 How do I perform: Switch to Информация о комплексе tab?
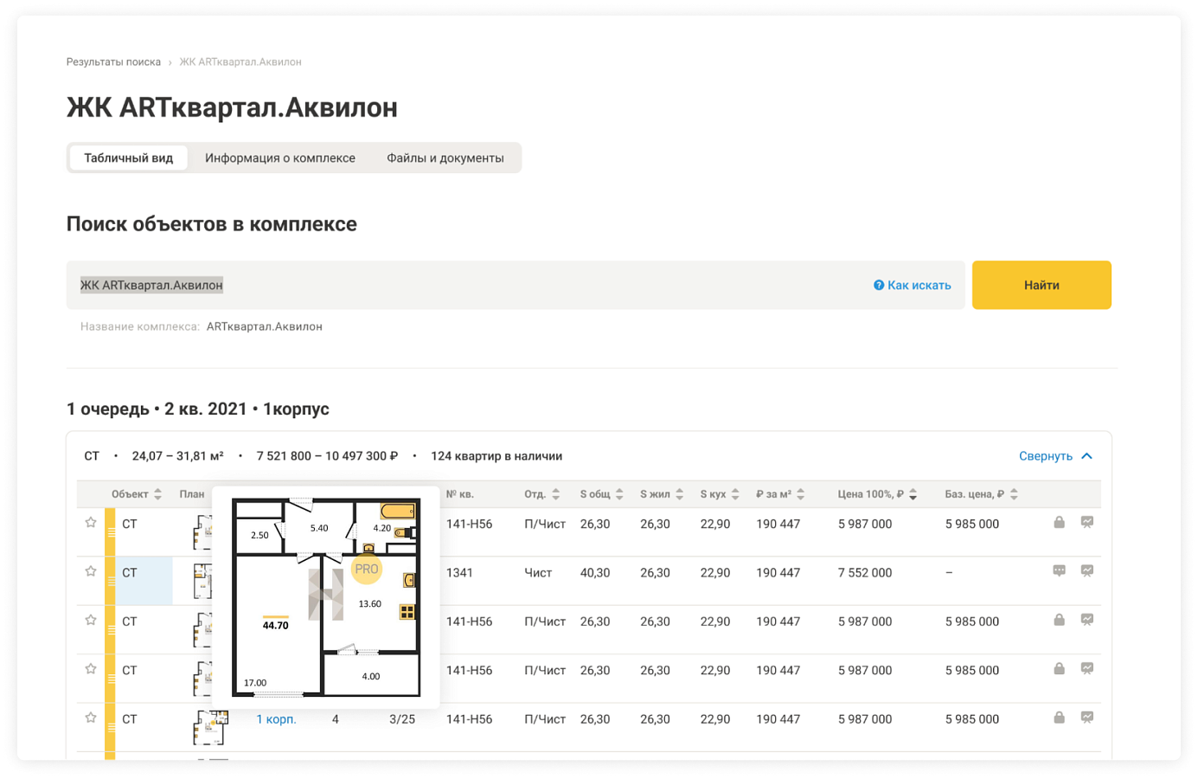click(280, 158)
